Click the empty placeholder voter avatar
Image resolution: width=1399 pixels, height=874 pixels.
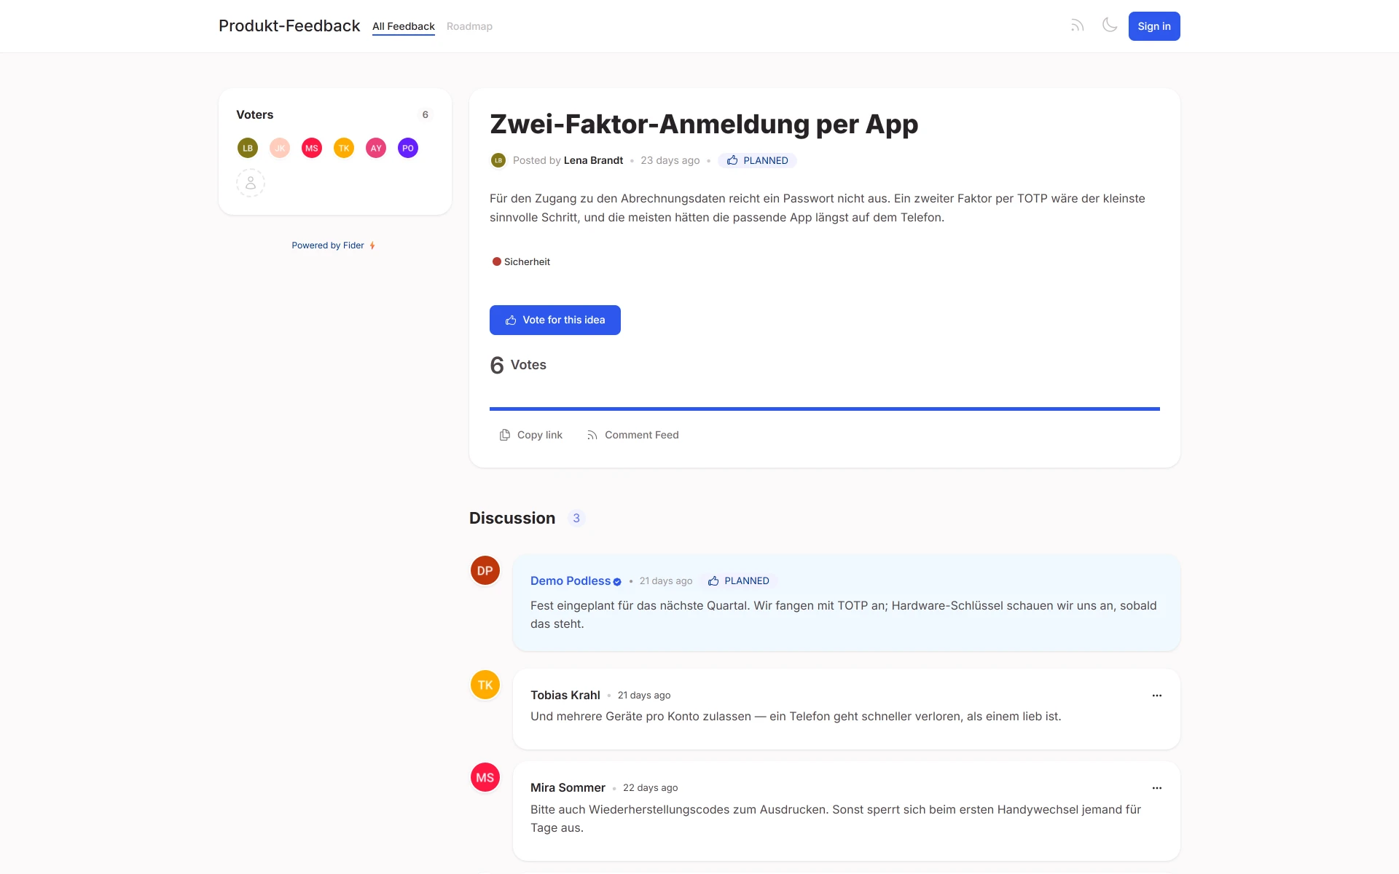tap(251, 183)
